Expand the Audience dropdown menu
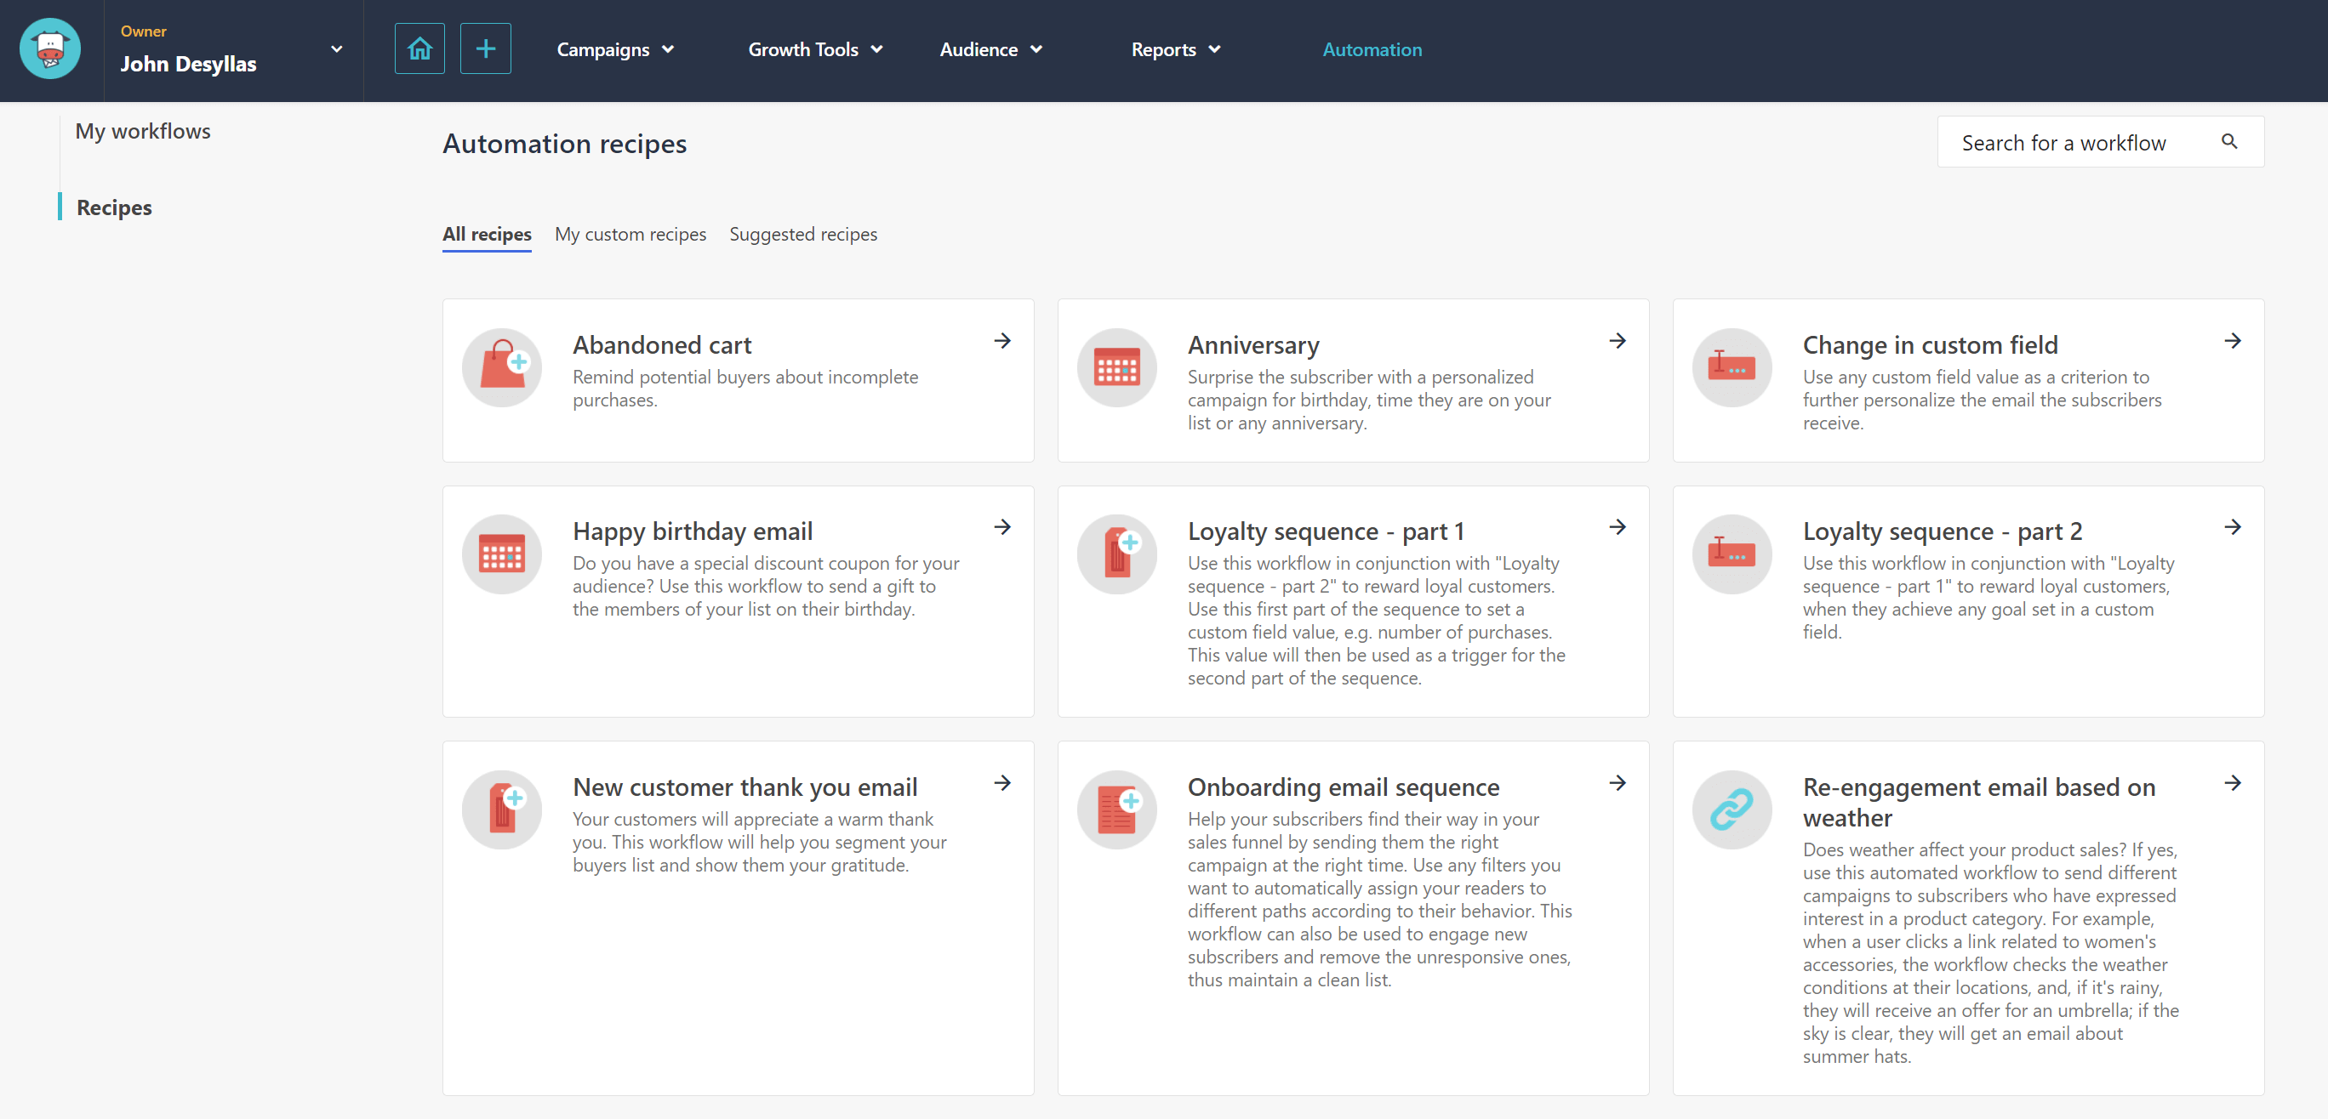Screen dimensions: 2328x1119 pos(987,49)
